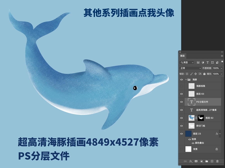Click link layers chain icon at panel bottom
Viewport: 225px width, 168px height.
[x=185, y=161]
